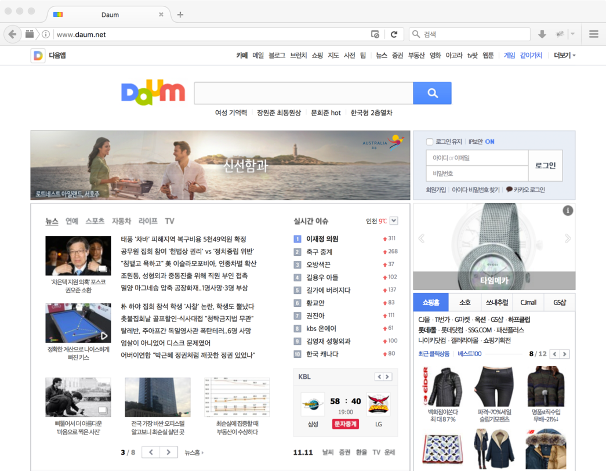
Task: Open 메일 in the top navigation
Action: [x=258, y=55]
